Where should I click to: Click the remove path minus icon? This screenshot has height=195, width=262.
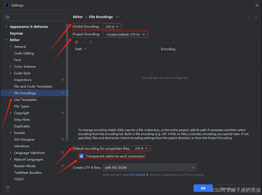(x=83, y=42)
